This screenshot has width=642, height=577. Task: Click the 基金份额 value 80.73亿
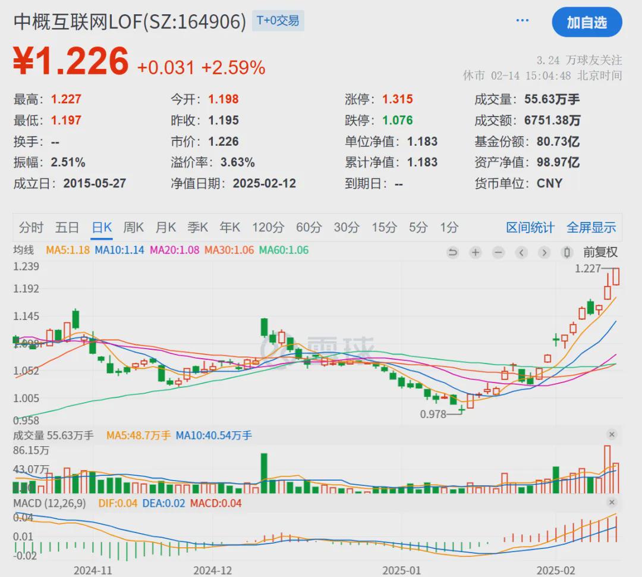click(x=558, y=142)
